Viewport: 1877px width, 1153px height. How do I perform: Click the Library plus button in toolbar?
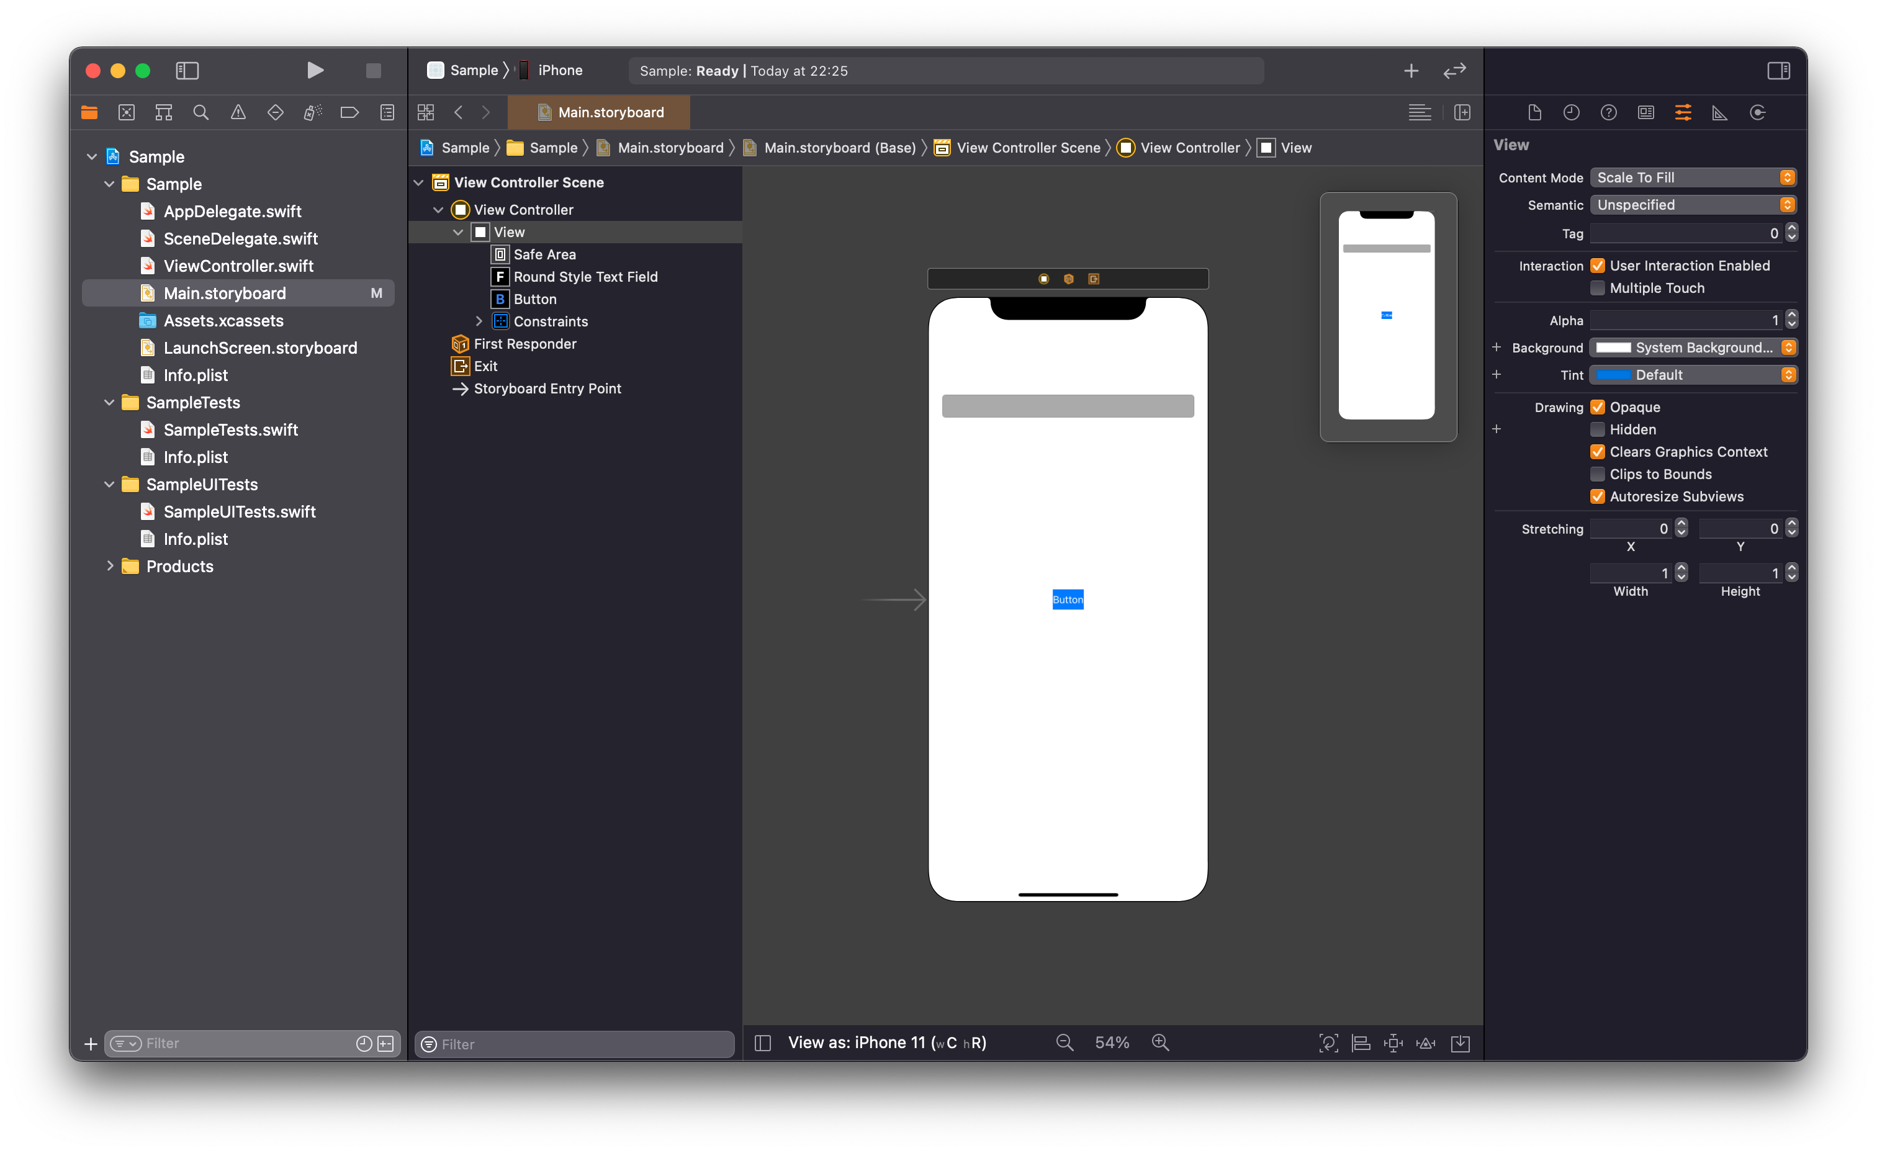(x=1411, y=71)
